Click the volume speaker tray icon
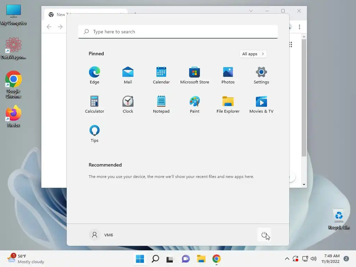 314,259
